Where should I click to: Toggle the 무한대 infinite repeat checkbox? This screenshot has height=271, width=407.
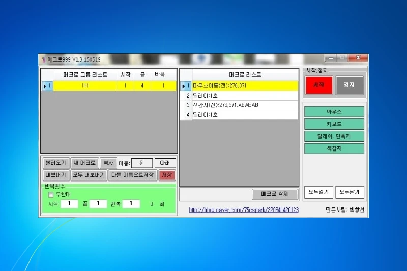click(x=51, y=195)
